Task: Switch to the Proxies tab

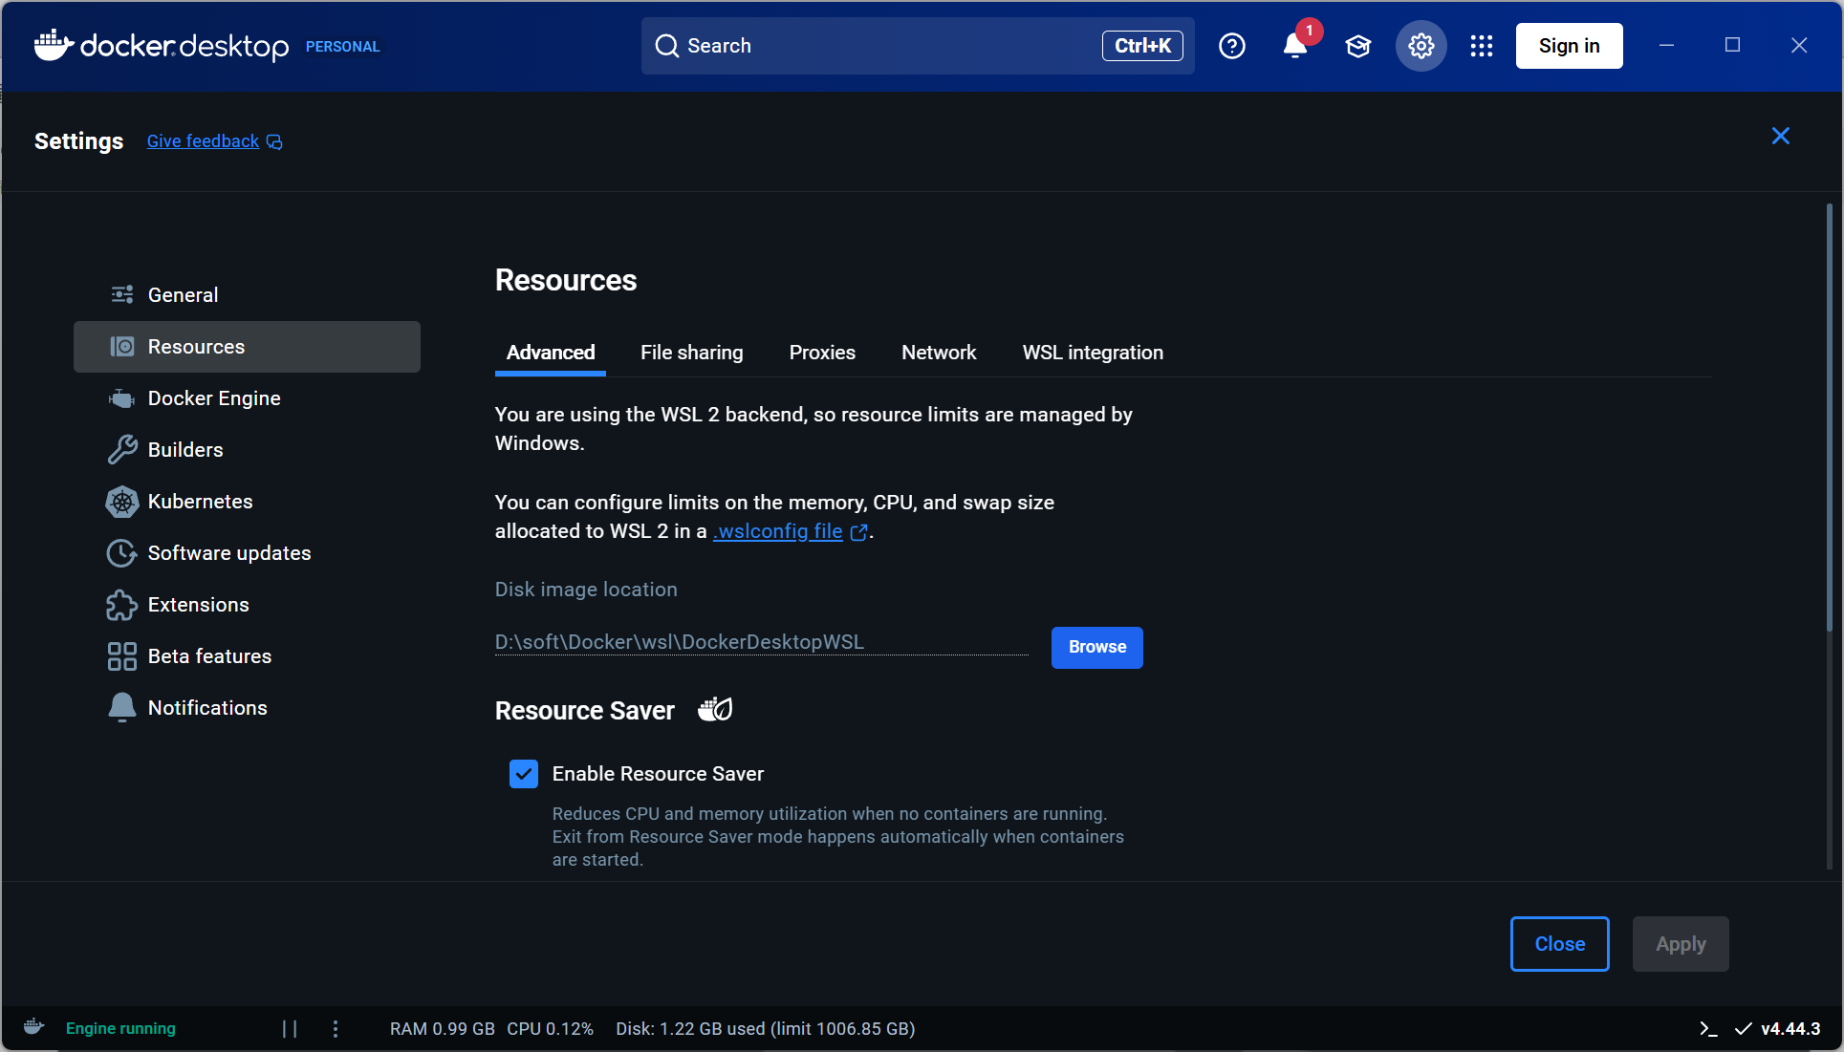Action: [x=822, y=353]
